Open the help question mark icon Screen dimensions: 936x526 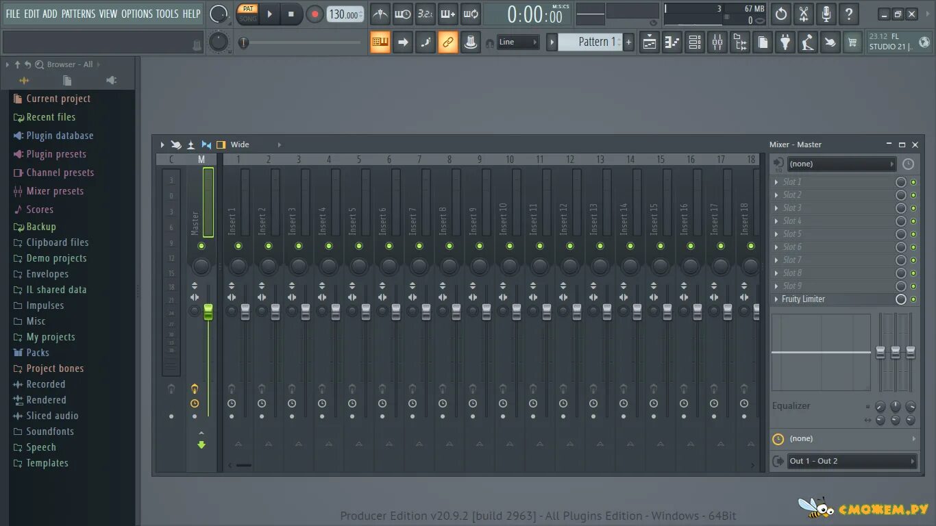click(849, 14)
